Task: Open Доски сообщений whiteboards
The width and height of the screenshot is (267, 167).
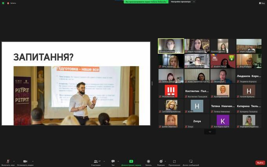Action: pos(191,162)
